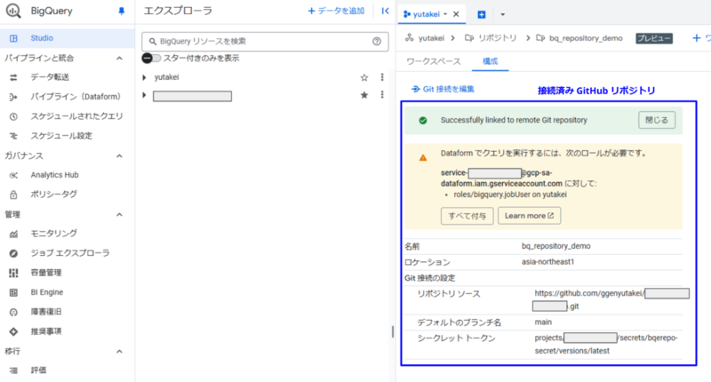Click the スケジュール設定 icon

click(x=13, y=136)
